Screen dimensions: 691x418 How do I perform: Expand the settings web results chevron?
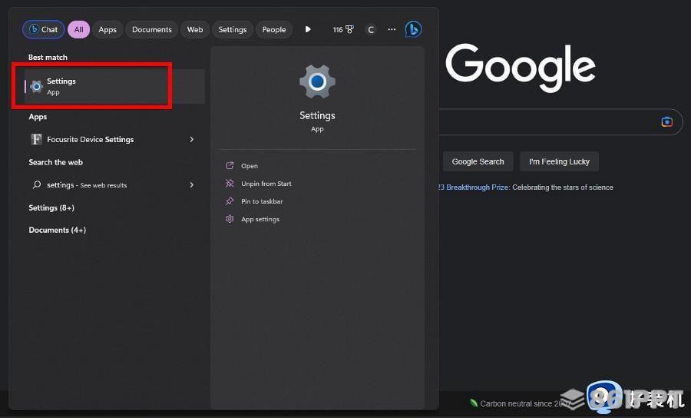pyautogui.click(x=192, y=184)
